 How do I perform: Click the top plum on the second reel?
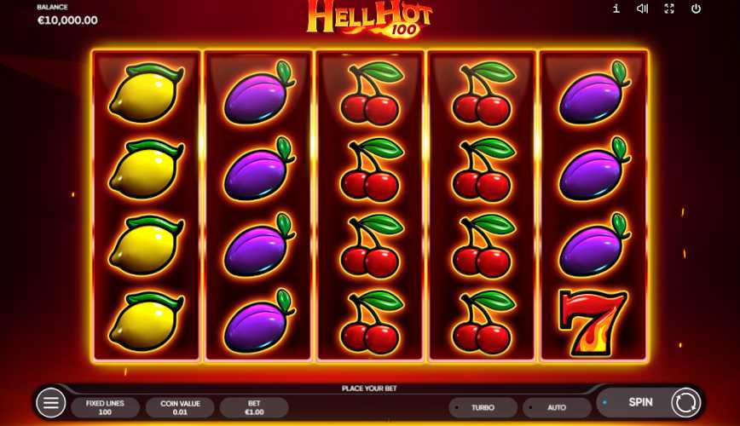pos(259,92)
